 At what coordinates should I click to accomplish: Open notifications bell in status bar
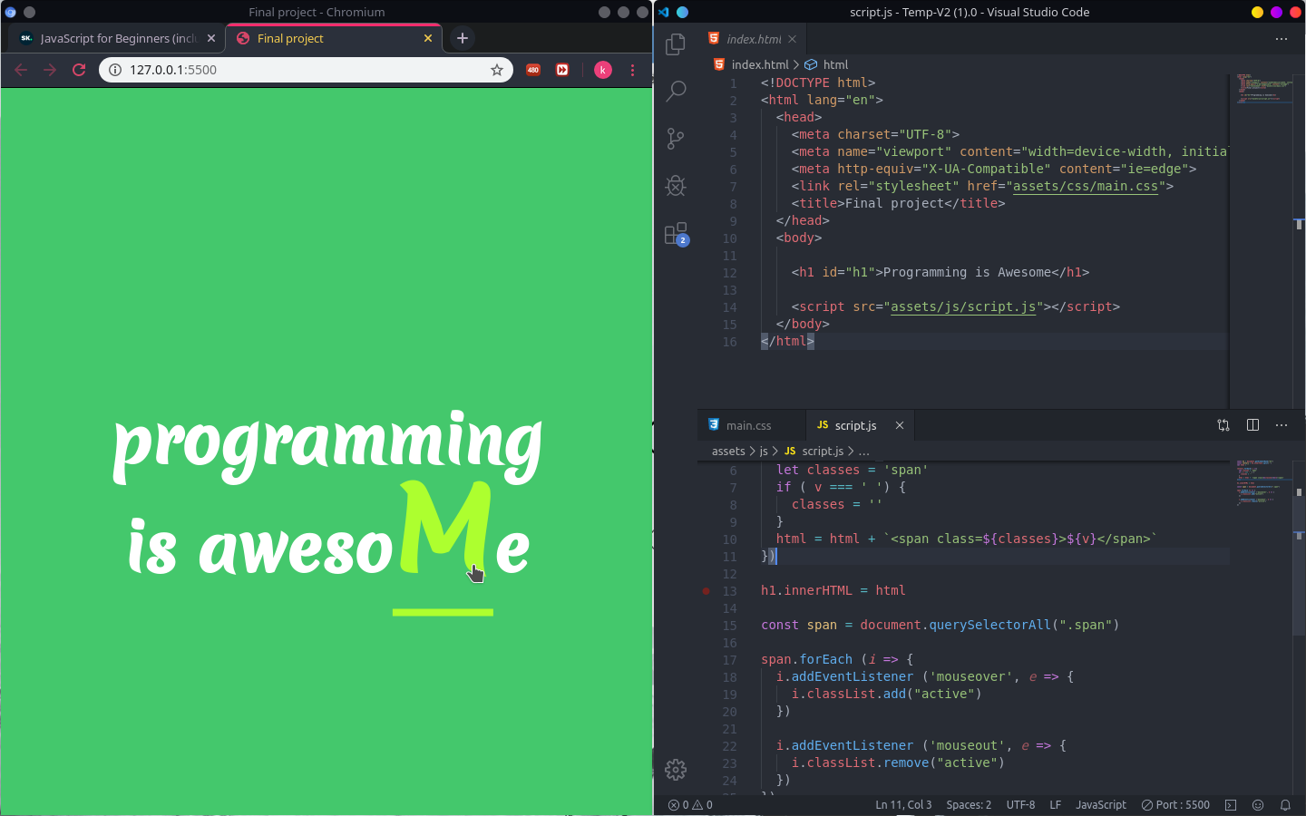point(1285,805)
